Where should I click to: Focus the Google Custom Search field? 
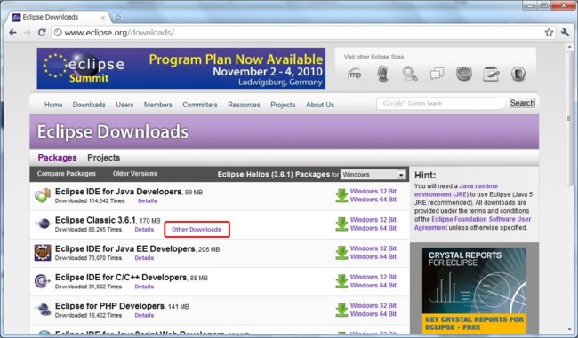point(440,103)
